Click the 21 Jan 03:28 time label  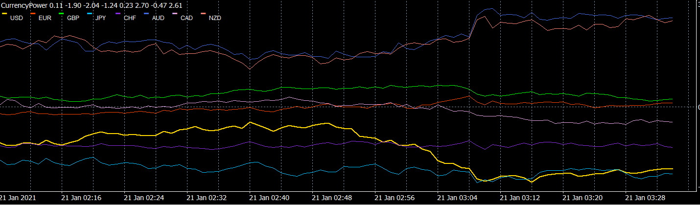pyautogui.click(x=645, y=198)
